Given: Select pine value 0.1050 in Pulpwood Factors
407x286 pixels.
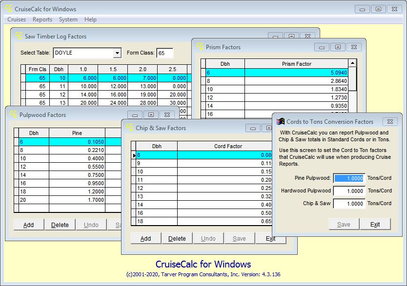Looking at the screenshot, I should 77,142.
